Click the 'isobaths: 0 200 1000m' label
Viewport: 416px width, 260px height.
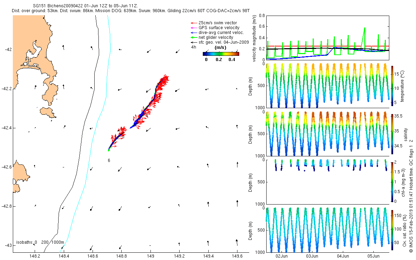coord(40,242)
